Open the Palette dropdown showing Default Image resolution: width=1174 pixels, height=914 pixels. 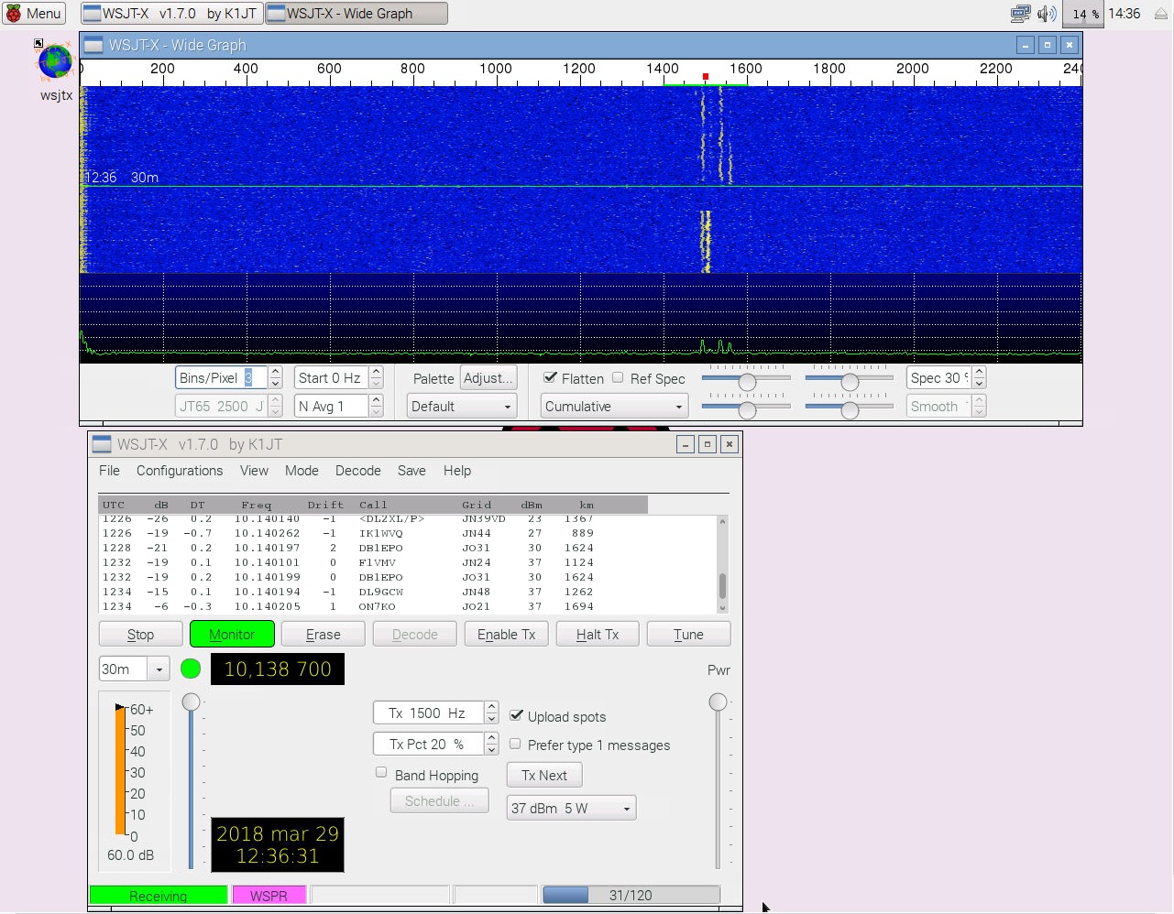pos(461,405)
